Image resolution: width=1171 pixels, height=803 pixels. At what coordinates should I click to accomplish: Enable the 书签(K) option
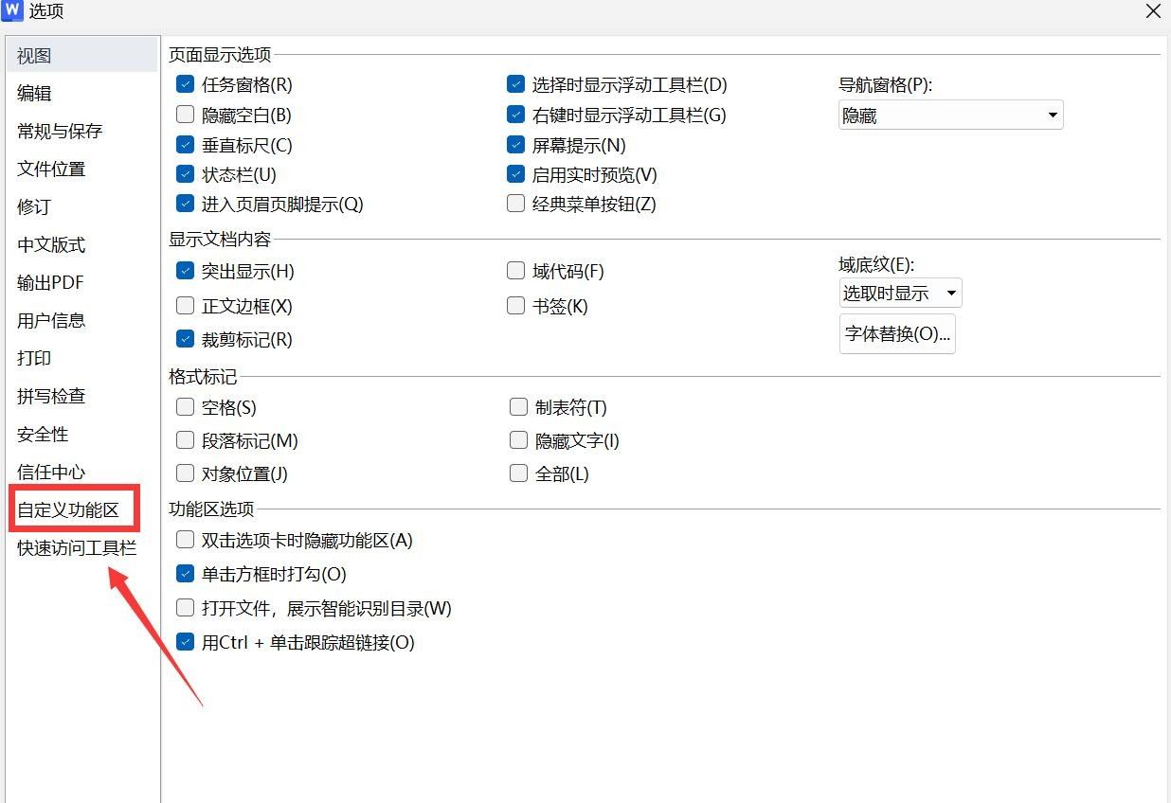(515, 306)
